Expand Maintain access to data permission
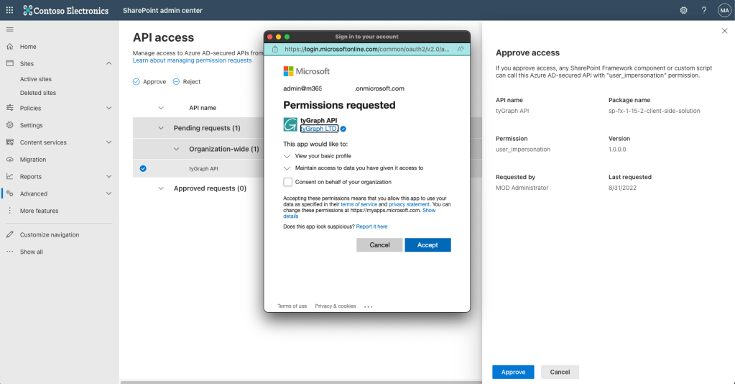This screenshot has height=384, width=735. point(287,168)
